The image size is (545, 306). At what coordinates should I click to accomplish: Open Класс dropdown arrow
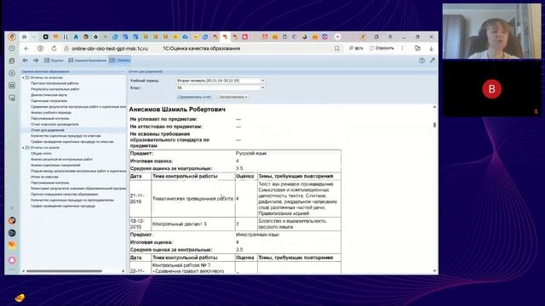pyautogui.click(x=262, y=88)
